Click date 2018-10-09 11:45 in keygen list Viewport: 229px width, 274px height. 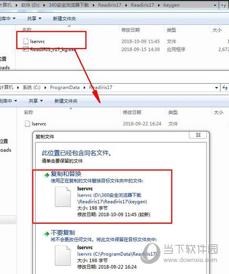click(140, 41)
